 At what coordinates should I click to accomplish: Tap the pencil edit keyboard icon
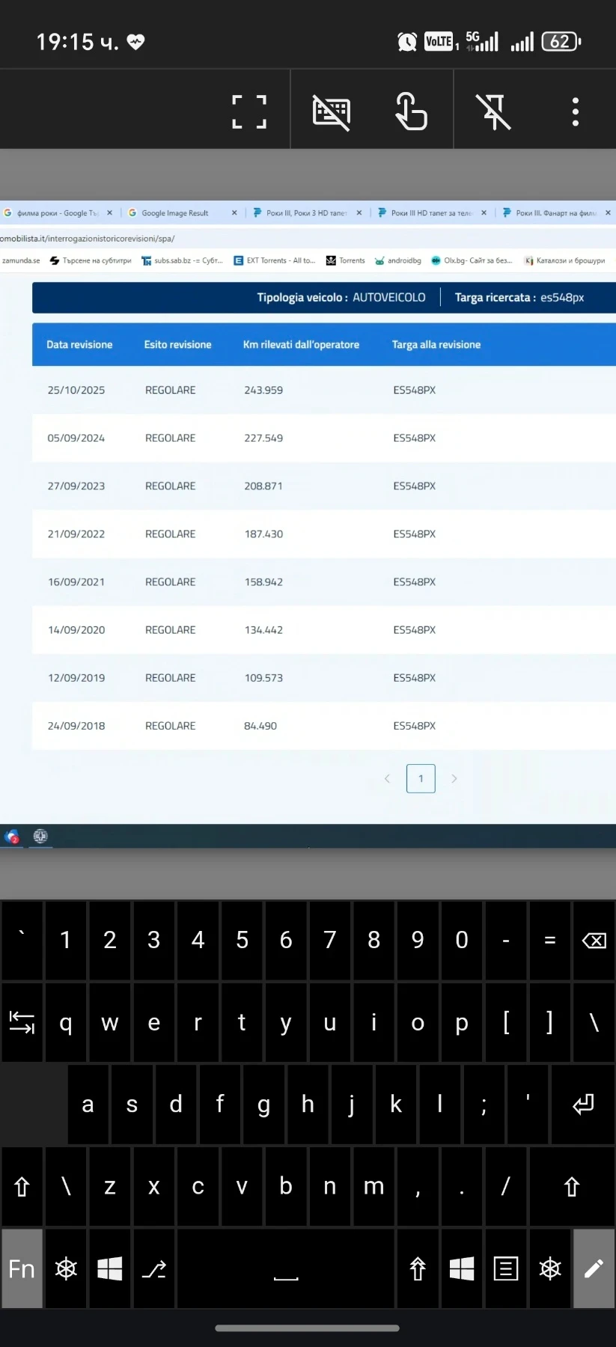(x=594, y=1268)
